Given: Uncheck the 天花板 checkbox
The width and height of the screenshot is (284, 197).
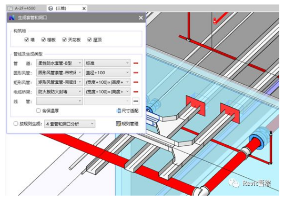Looking at the screenshot, I should click(x=64, y=39).
